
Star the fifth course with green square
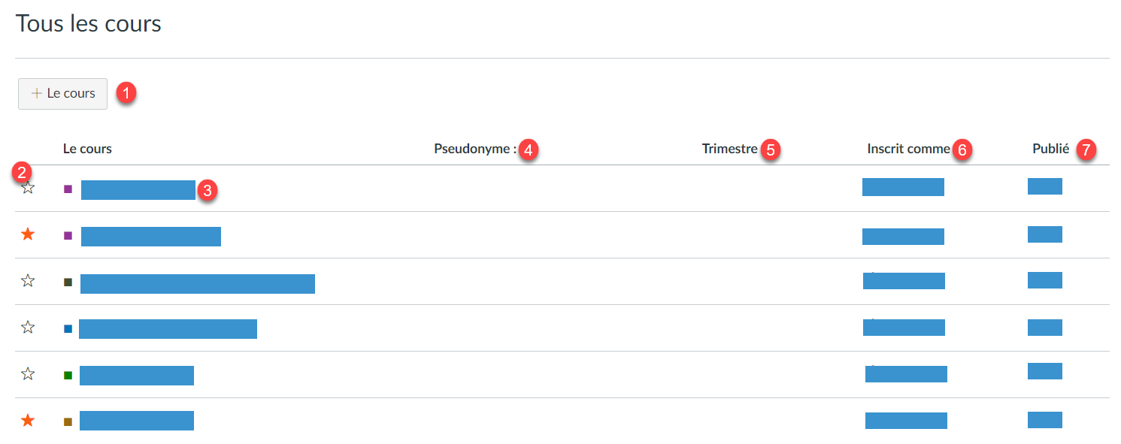click(x=28, y=374)
